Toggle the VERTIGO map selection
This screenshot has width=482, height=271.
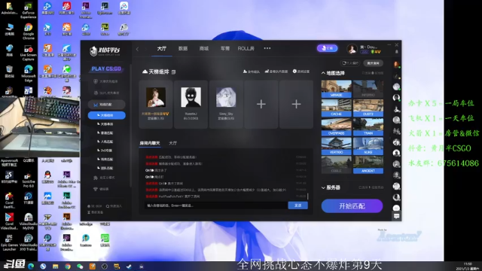[337, 146]
